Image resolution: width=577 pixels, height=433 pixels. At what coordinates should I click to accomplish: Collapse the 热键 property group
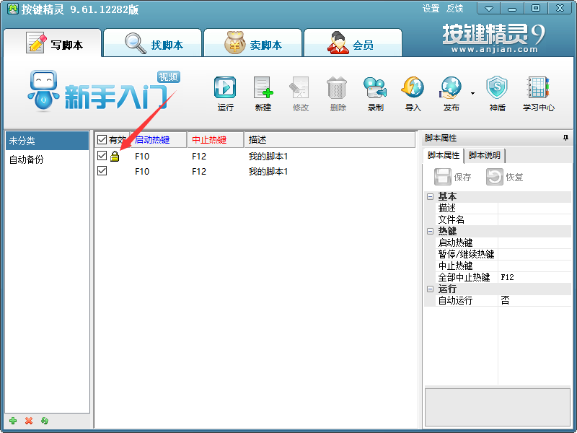click(430, 231)
